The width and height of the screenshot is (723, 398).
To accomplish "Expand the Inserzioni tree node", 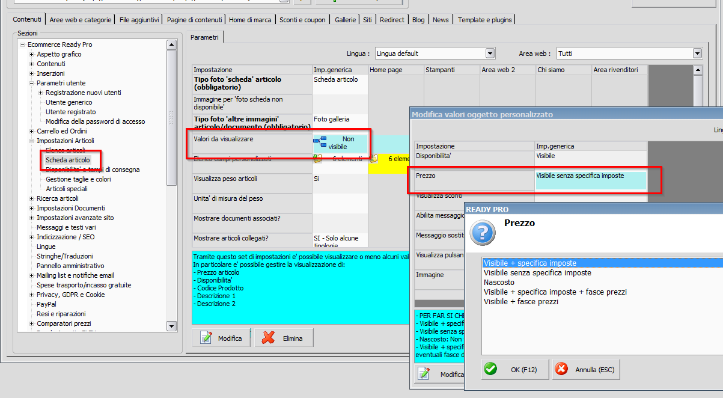I will [31, 73].
